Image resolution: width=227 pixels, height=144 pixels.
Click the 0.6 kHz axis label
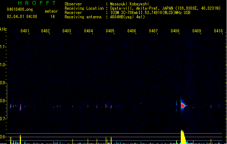[x=3, y=137]
